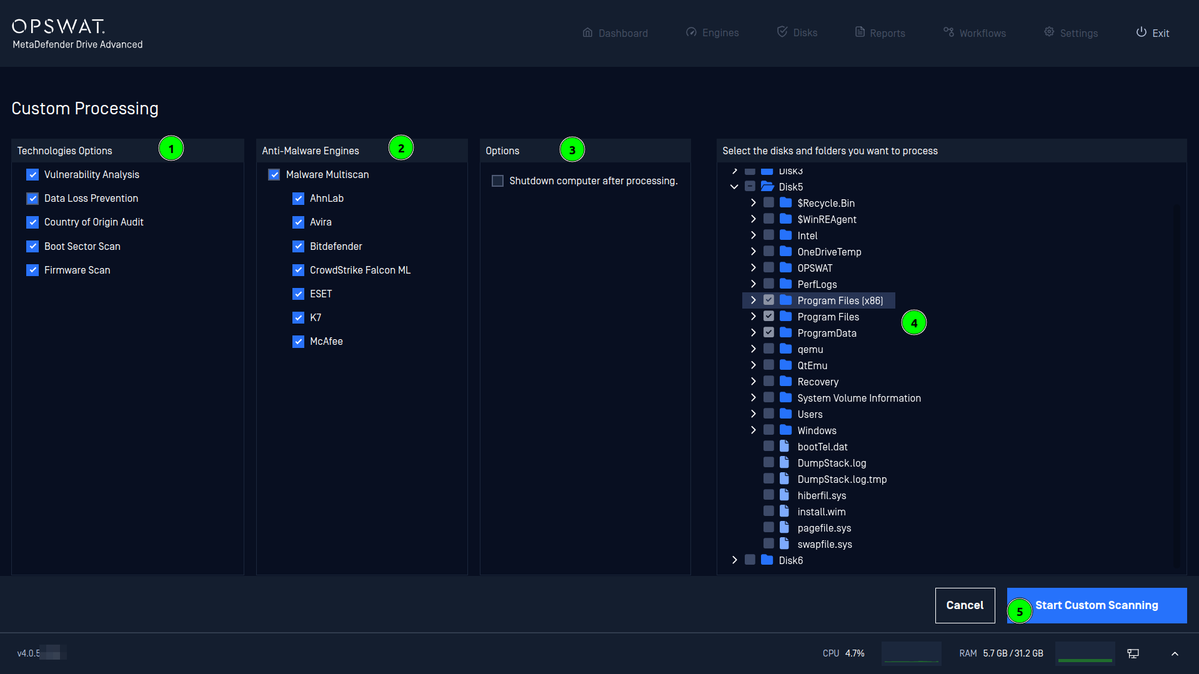Select the DumpStack.log.tmp file row
1199x674 pixels.
coord(825,479)
